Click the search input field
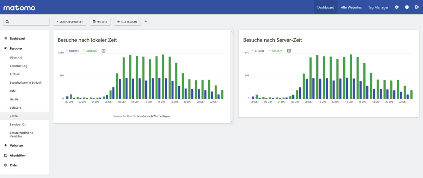The width and height of the screenshot is (423, 178). point(29,22)
